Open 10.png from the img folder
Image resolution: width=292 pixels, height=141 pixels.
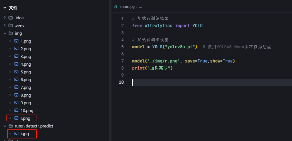click(27, 110)
